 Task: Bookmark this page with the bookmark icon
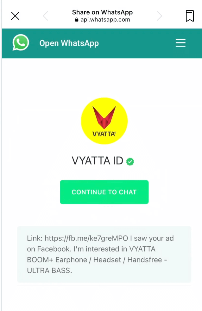click(190, 16)
